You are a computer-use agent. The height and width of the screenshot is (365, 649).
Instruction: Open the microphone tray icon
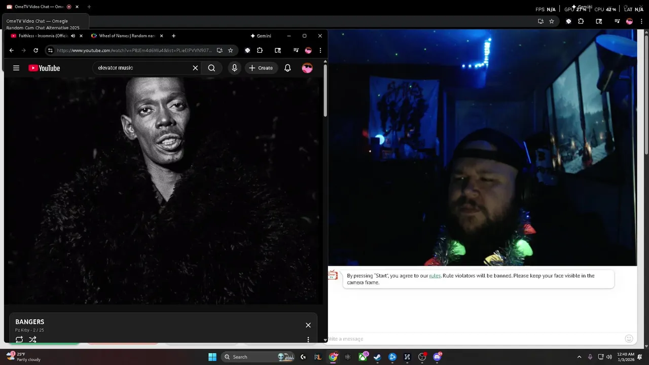pyautogui.click(x=590, y=357)
